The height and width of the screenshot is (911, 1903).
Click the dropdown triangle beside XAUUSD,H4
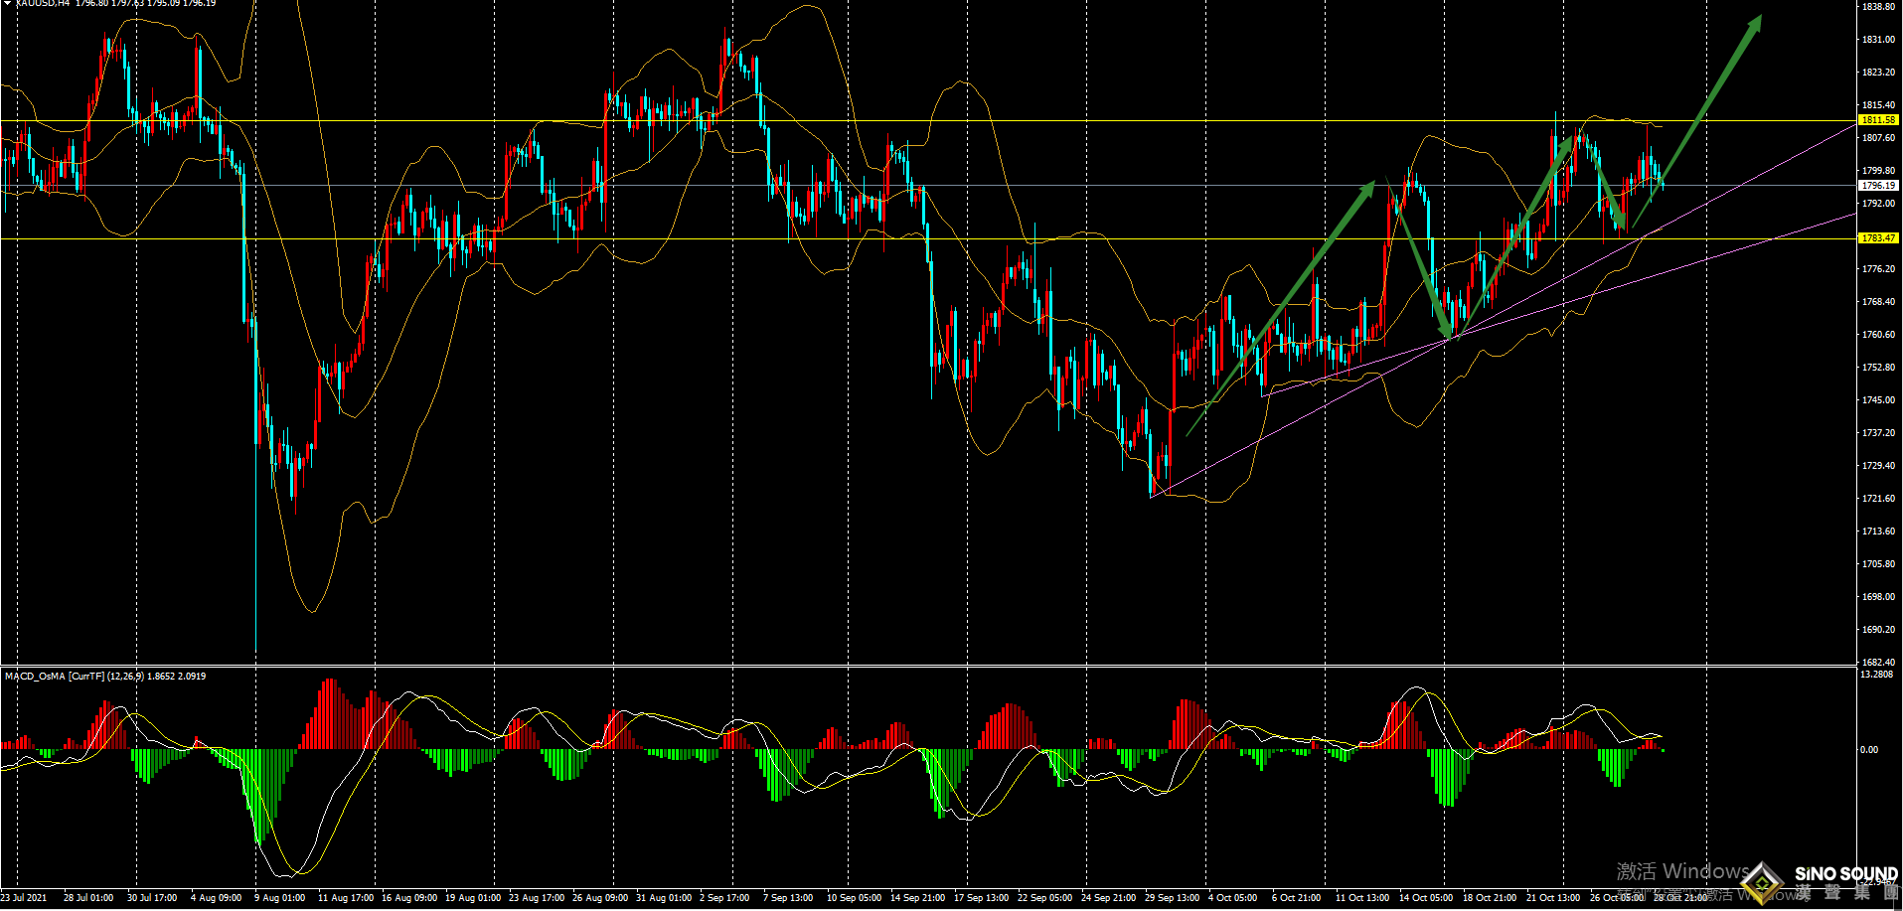[x=7, y=3]
